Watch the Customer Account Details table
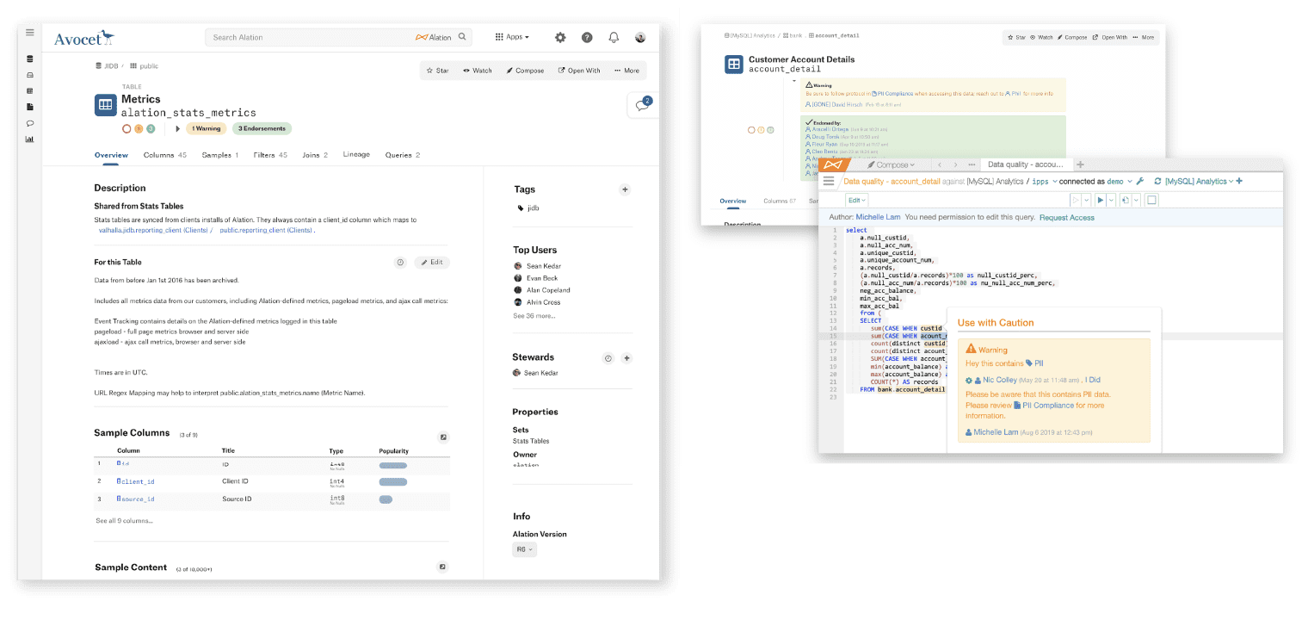1308x620 pixels. pos(1041,37)
